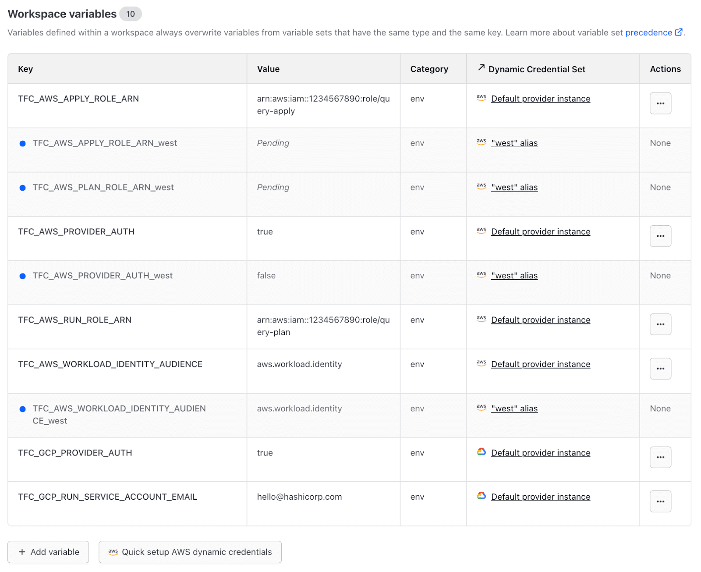Click the Add variable button
The image size is (701, 572).
(x=48, y=552)
